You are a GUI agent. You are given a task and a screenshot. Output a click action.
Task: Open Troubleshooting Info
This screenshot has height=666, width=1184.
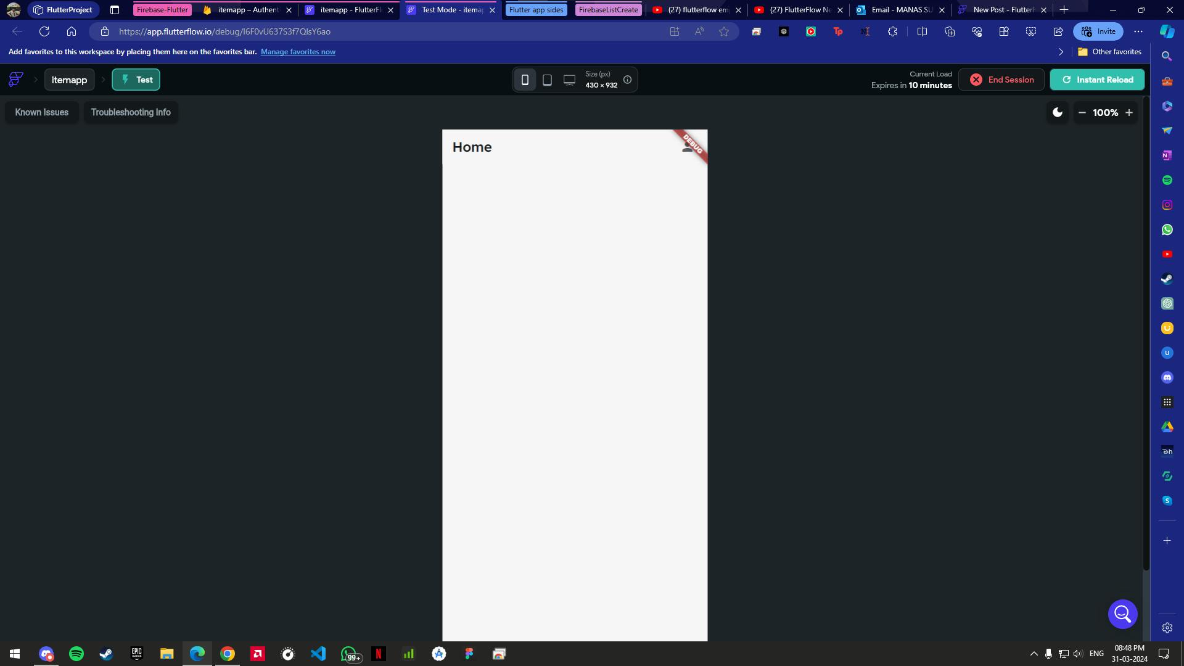pos(131,112)
